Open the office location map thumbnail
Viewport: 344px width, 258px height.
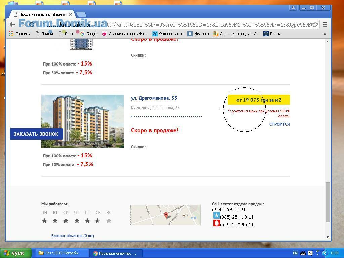pos(165,215)
